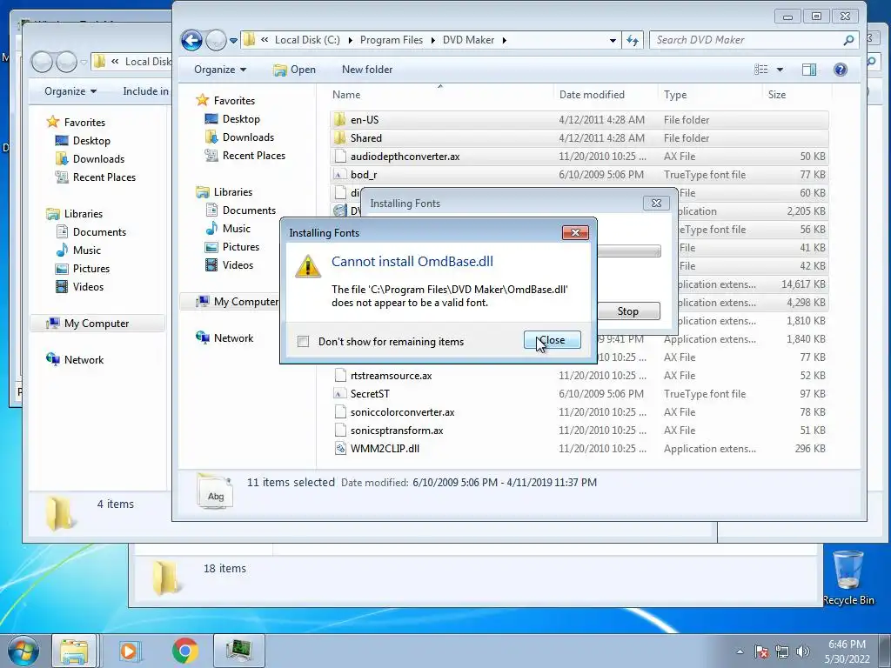The width and height of the screenshot is (891, 668).
Task: Open the Recycle Bin on desktop
Action: [848, 578]
